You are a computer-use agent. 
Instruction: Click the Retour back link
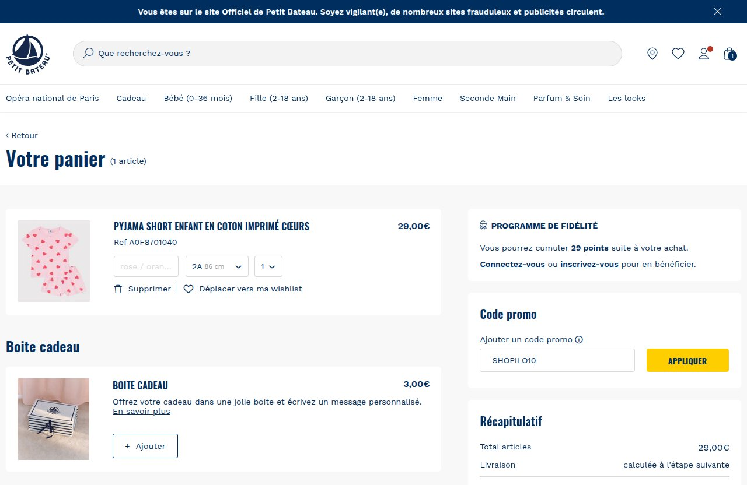[22, 135]
